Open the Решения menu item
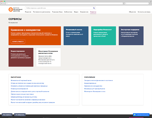 click(28, 12)
